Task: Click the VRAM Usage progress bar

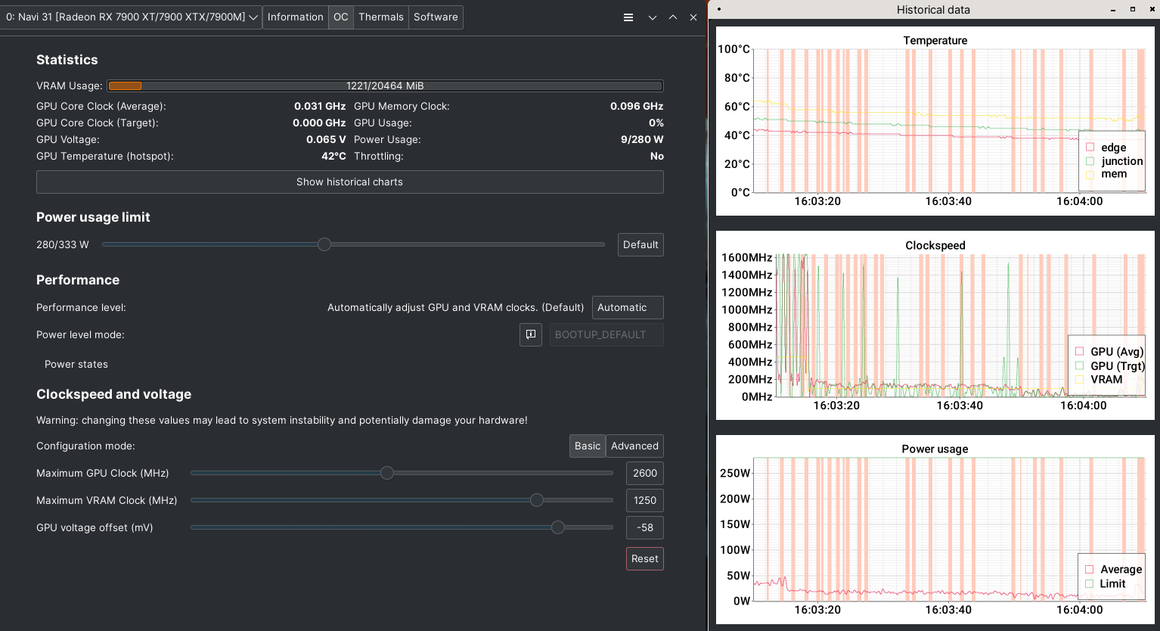Action: click(386, 85)
